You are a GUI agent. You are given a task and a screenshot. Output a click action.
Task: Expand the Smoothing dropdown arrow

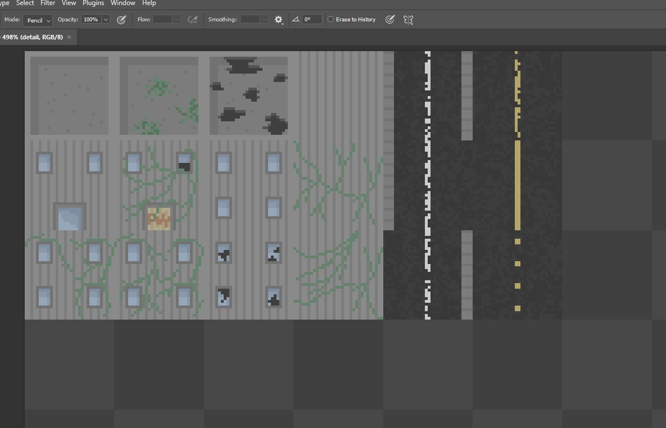click(264, 20)
